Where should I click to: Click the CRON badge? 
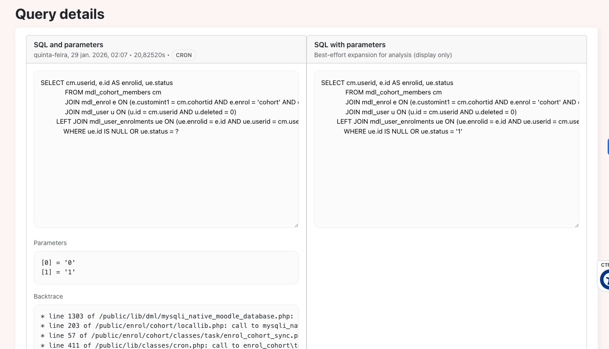click(184, 55)
